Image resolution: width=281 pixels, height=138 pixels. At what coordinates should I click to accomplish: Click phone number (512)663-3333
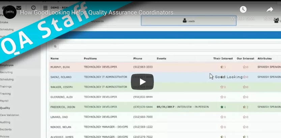pos(143,67)
